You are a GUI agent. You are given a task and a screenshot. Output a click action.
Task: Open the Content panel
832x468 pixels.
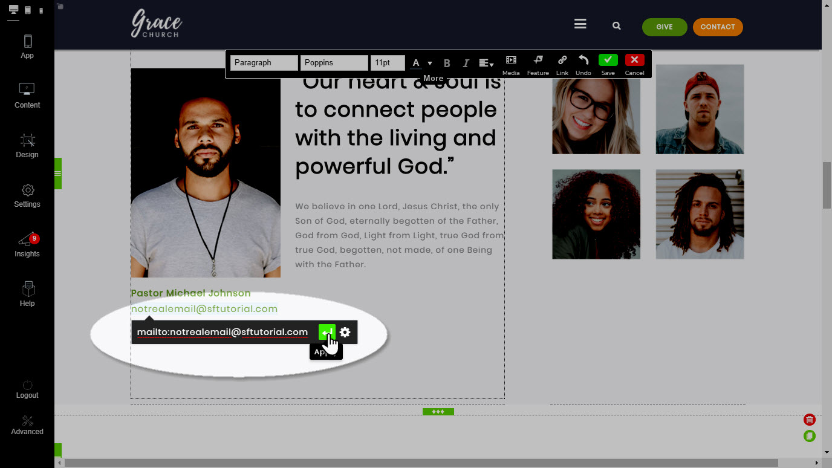pyautogui.click(x=27, y=96)
